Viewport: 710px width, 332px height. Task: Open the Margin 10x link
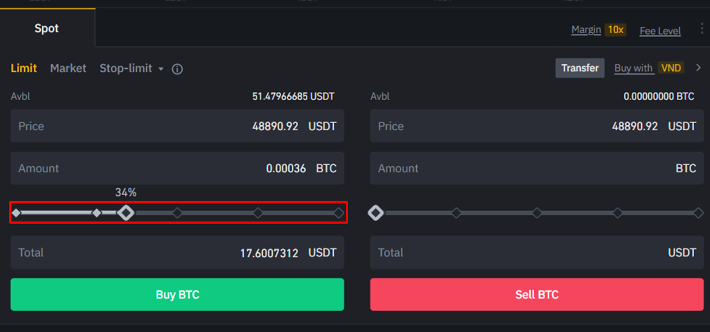(598, 30)
